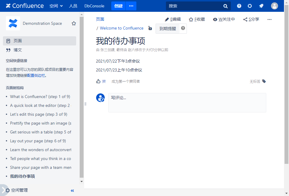Click the 写评论 comment input field
289x196 pixels.
(187, 103)
